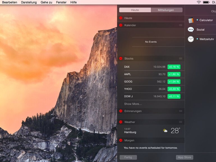Click the 93,70 AAPL price

(162, 74)
